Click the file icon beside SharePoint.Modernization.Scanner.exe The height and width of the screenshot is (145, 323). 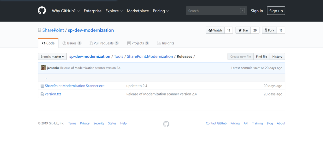click(42, 86)
